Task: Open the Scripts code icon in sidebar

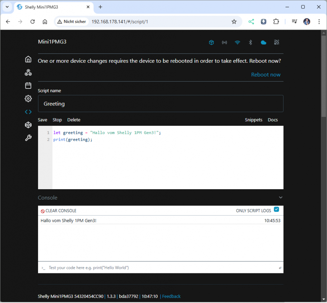Action: click(x=28, y=112)
